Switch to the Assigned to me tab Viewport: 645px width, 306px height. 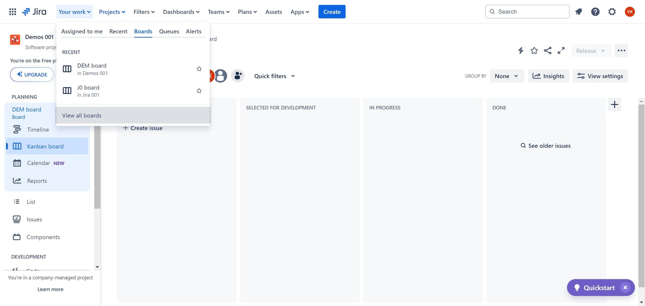coord(82,31)
